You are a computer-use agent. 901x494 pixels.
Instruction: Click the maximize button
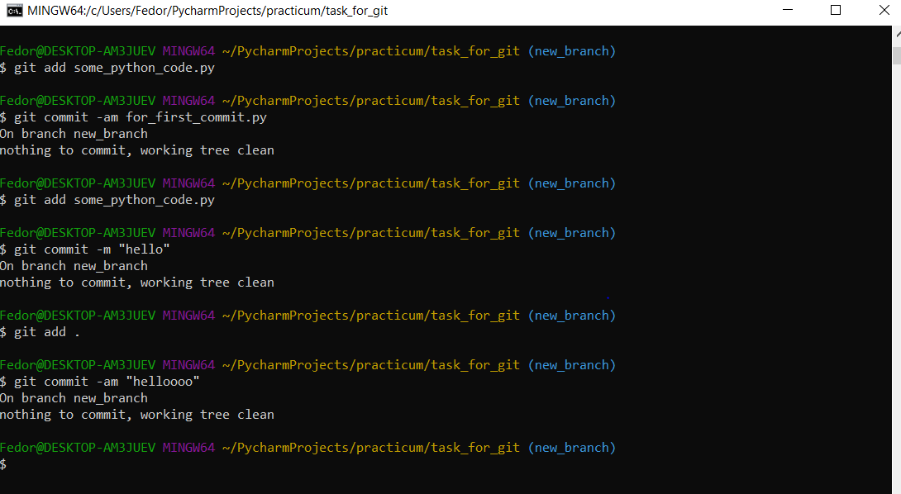(835, 10)
